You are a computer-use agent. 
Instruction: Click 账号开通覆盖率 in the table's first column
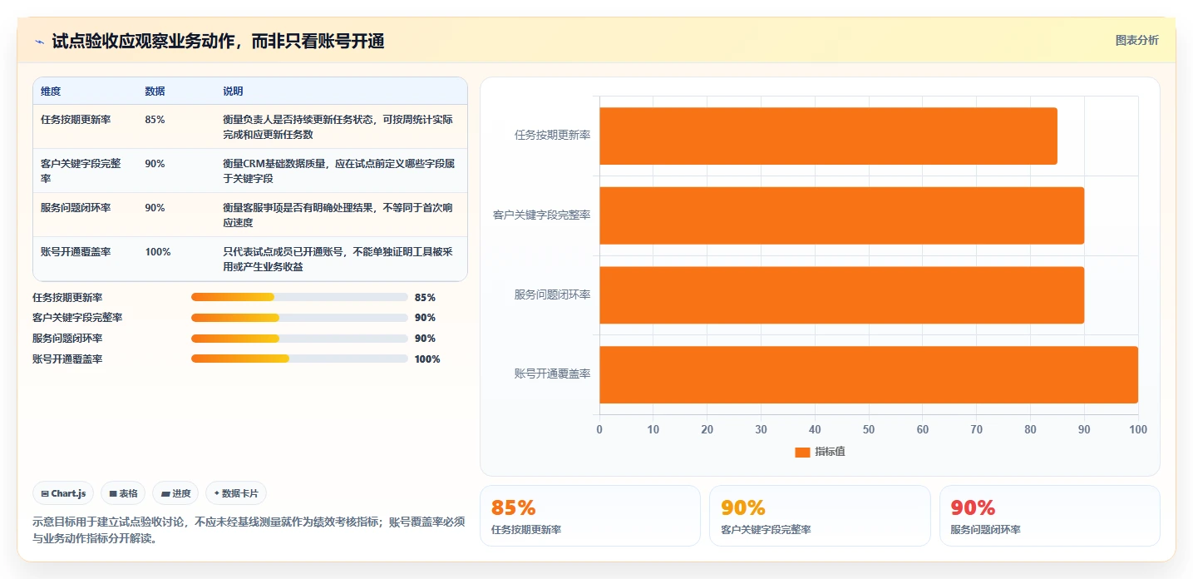[76, 252]
